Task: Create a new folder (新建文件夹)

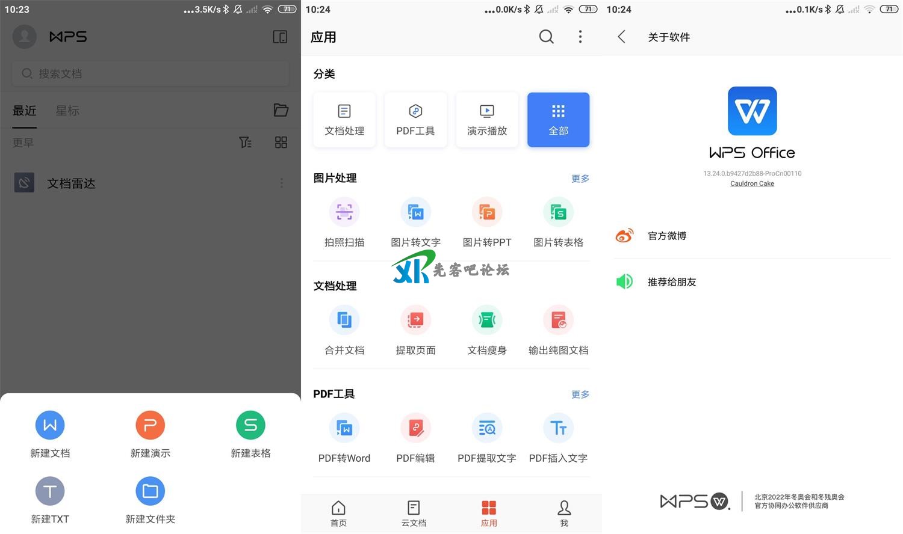Action: coord(150,492)
